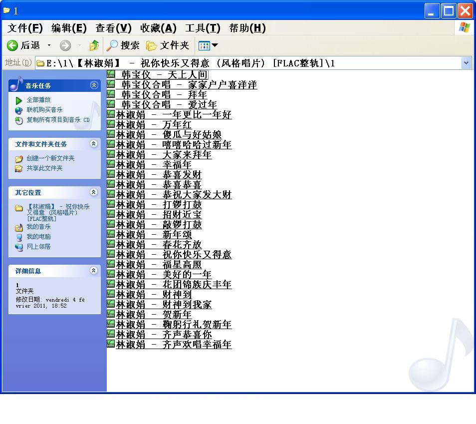Open Search with the magnifier icon

tap(112, 45)
